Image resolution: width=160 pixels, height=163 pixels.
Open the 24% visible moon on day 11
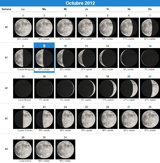pyautogui.click(x=86, y=58)
